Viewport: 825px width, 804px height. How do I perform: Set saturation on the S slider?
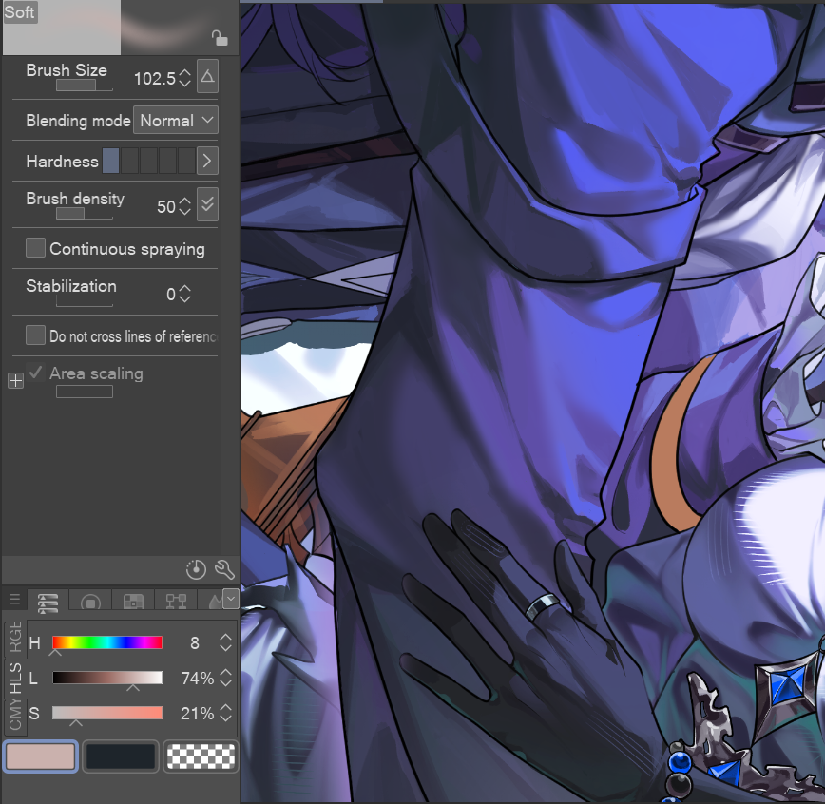click(x=107, y=713)
